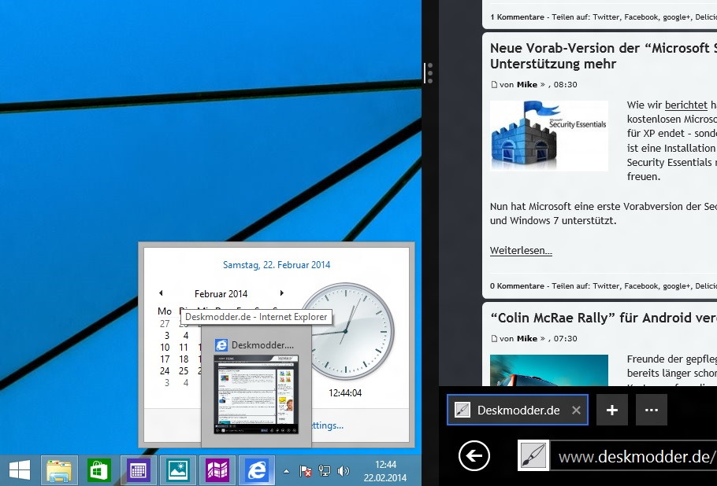This screenshot has height=486, width=717.
Task: Show hidden tray icons arrow
Action: [x=286, y=471]
